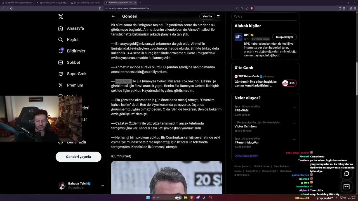The height and width of the screenshot is (201, 358).
Task: Open the Reklam bilgisi footer link
Action: click(269, 171)
